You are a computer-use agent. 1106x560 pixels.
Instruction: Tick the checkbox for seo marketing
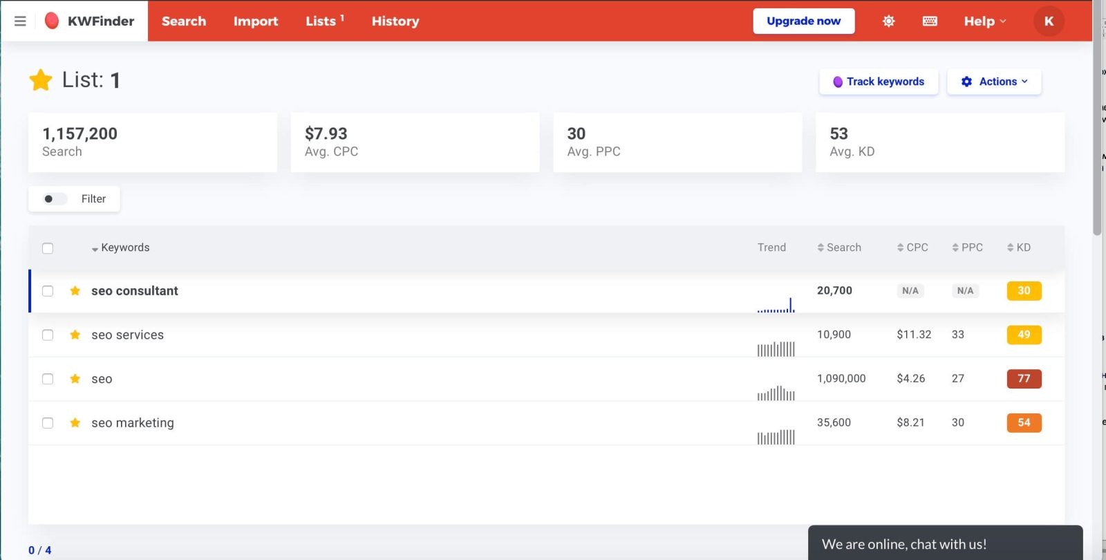(48, 423)
